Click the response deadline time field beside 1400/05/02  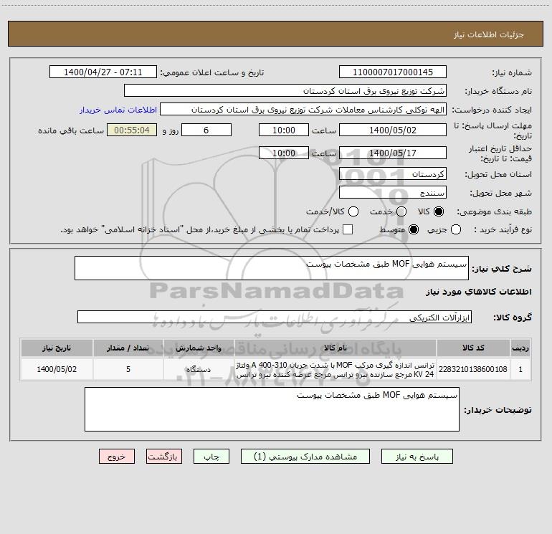tap(284, 130)
